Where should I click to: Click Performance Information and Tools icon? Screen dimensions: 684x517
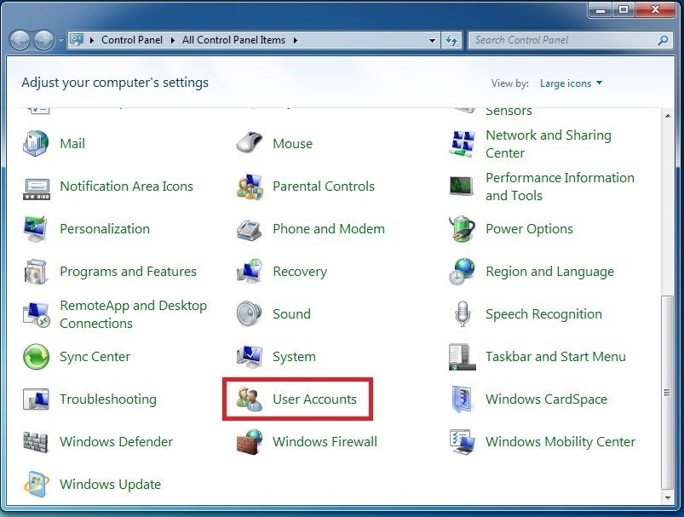click(x=461, y=187)
